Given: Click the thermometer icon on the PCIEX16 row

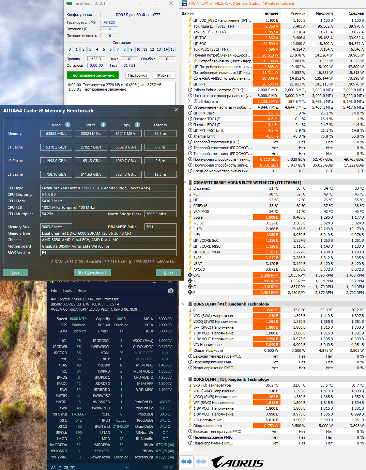Looking at the screenshot, I should (190, 206).
